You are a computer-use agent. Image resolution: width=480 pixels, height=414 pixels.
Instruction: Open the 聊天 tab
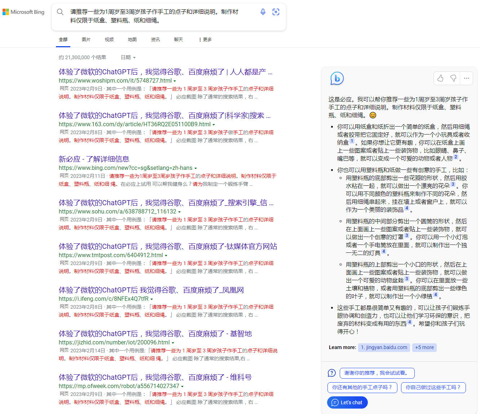179,40
